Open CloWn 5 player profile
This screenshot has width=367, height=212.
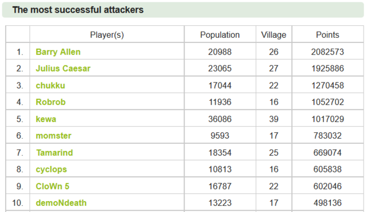(52, 186)
